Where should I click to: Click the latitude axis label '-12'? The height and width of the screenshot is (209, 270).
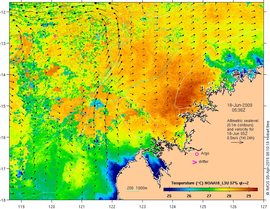click(3, 12)
